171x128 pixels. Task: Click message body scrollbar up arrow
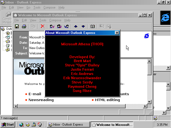[149, 61]
